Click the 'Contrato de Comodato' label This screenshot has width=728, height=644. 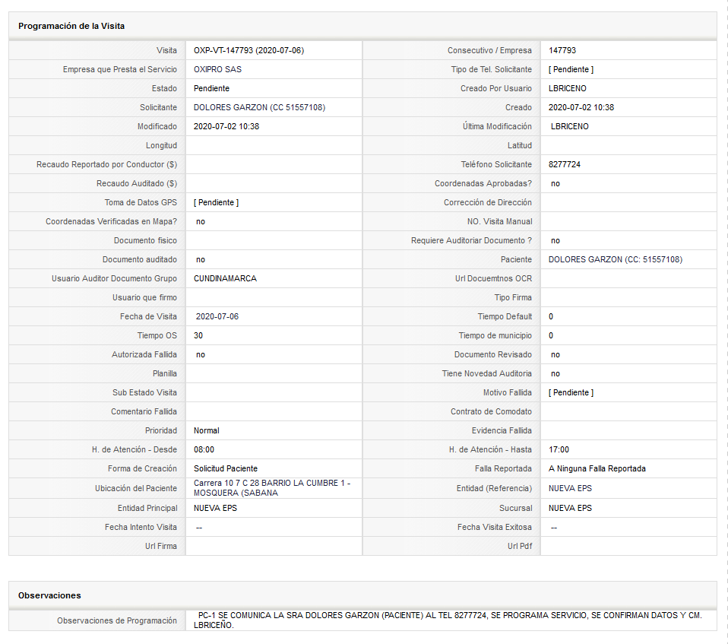tap(491, 411)
